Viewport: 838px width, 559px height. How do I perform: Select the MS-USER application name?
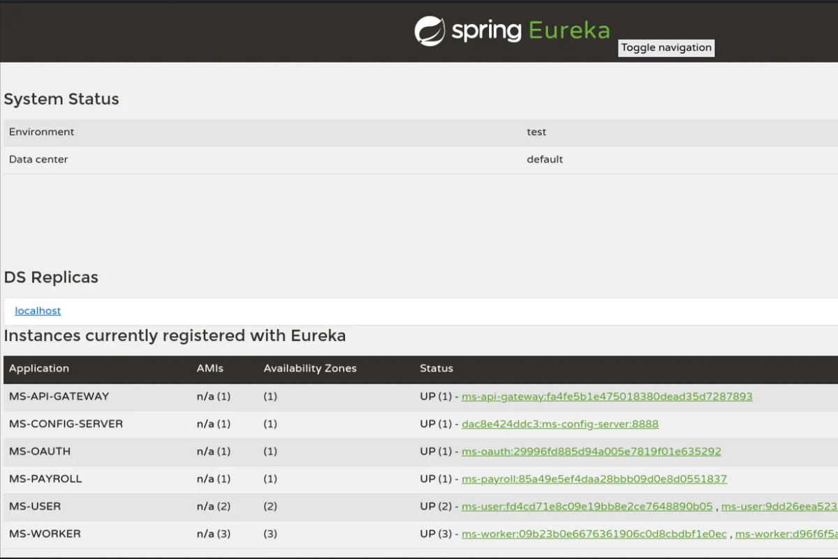(x=35, y=507)
